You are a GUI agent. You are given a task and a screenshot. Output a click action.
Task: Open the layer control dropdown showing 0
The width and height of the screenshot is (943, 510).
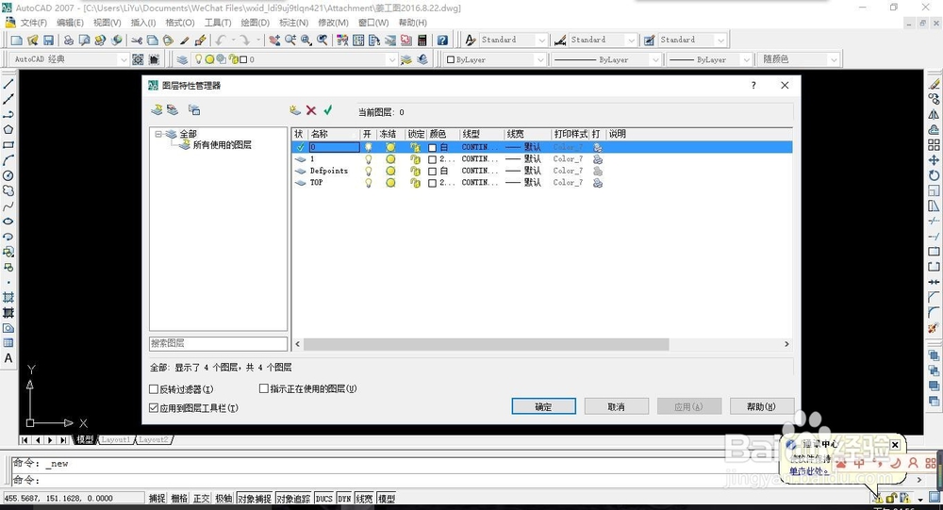[392, 59]
